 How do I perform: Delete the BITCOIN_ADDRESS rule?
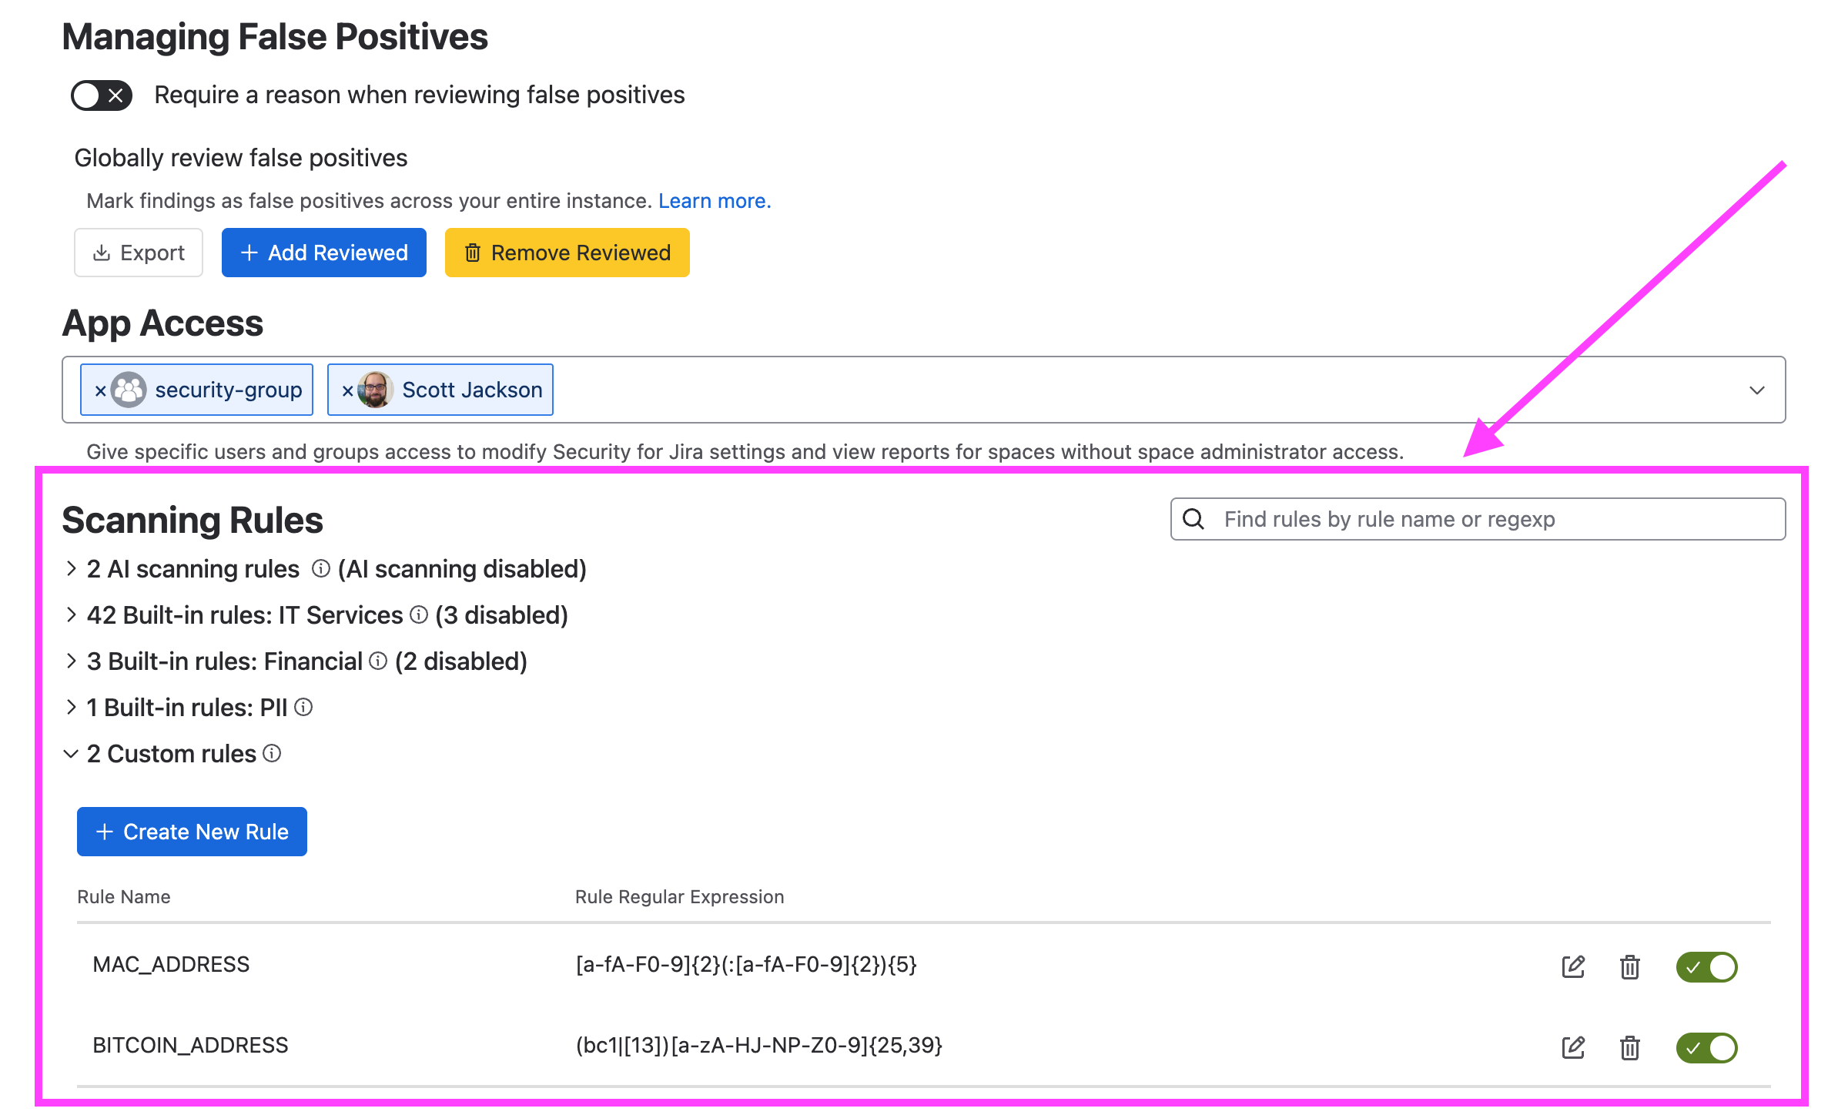pyautogui.click(x=1629, y=1047)
